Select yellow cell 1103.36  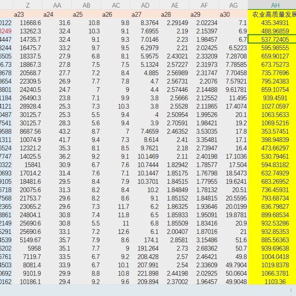point(272,281)
